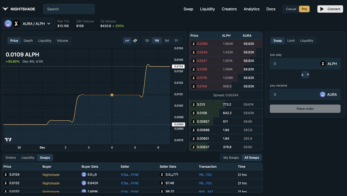
Task: Go to Liquidity in top navigation
Action: click(207, 9)
